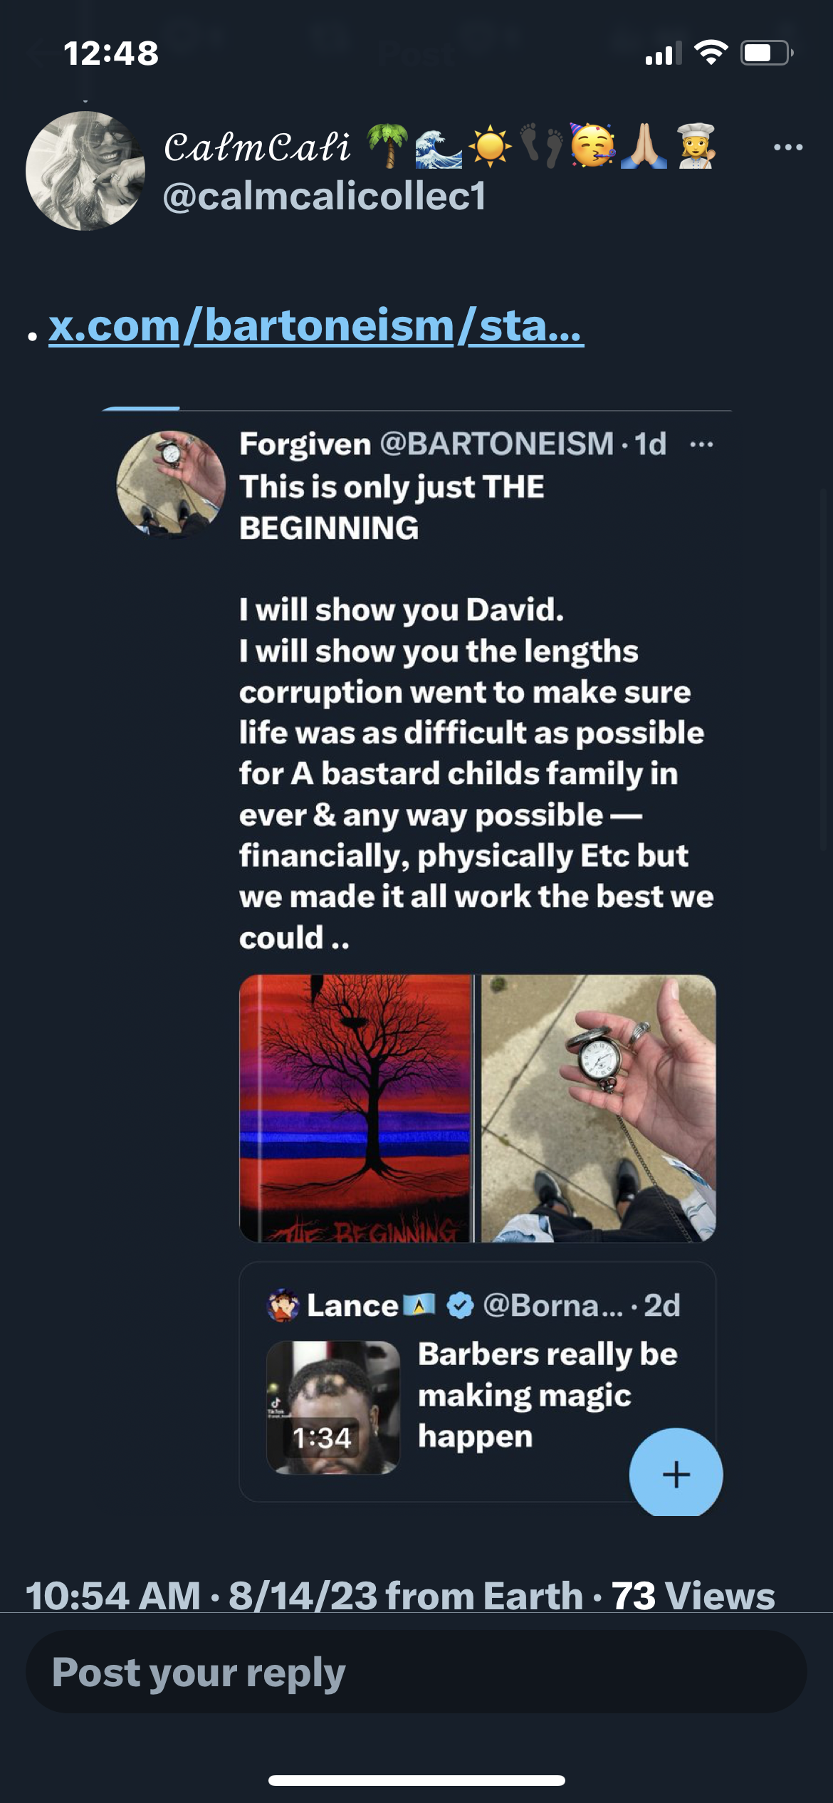Tap the Wi-Fi icon in status bar
Viewport: 833px width, 1803px height.
point(710,53)
